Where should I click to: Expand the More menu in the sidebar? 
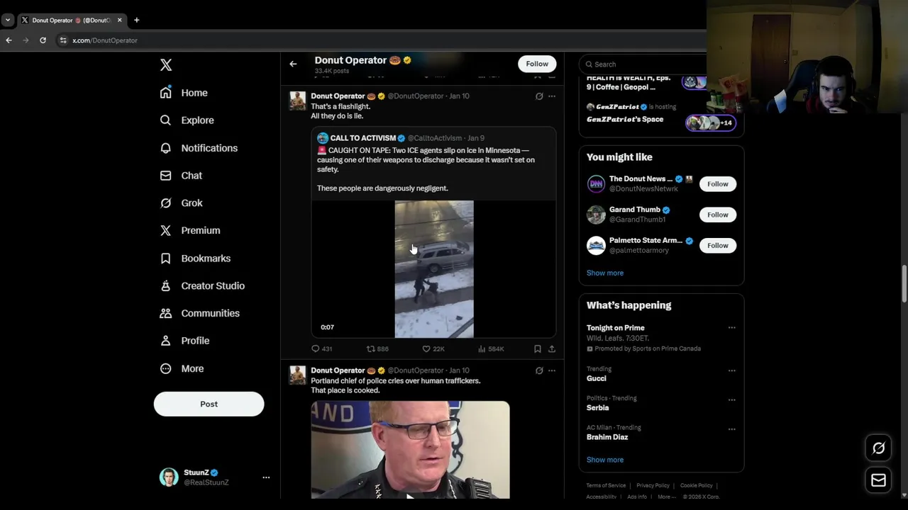[182, 368]
